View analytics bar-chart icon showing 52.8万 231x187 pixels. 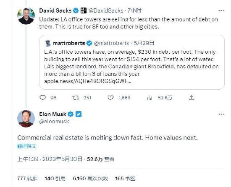(x=150, y=98)
